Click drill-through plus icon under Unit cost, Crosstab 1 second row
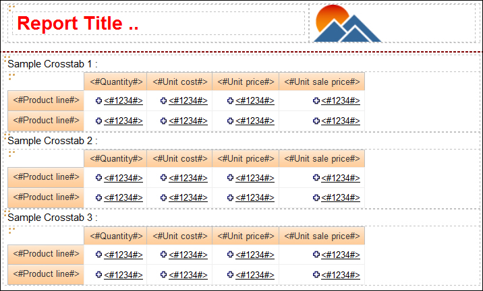The height and width of the screenshot is (291, 483). click(x=163, y=121)
